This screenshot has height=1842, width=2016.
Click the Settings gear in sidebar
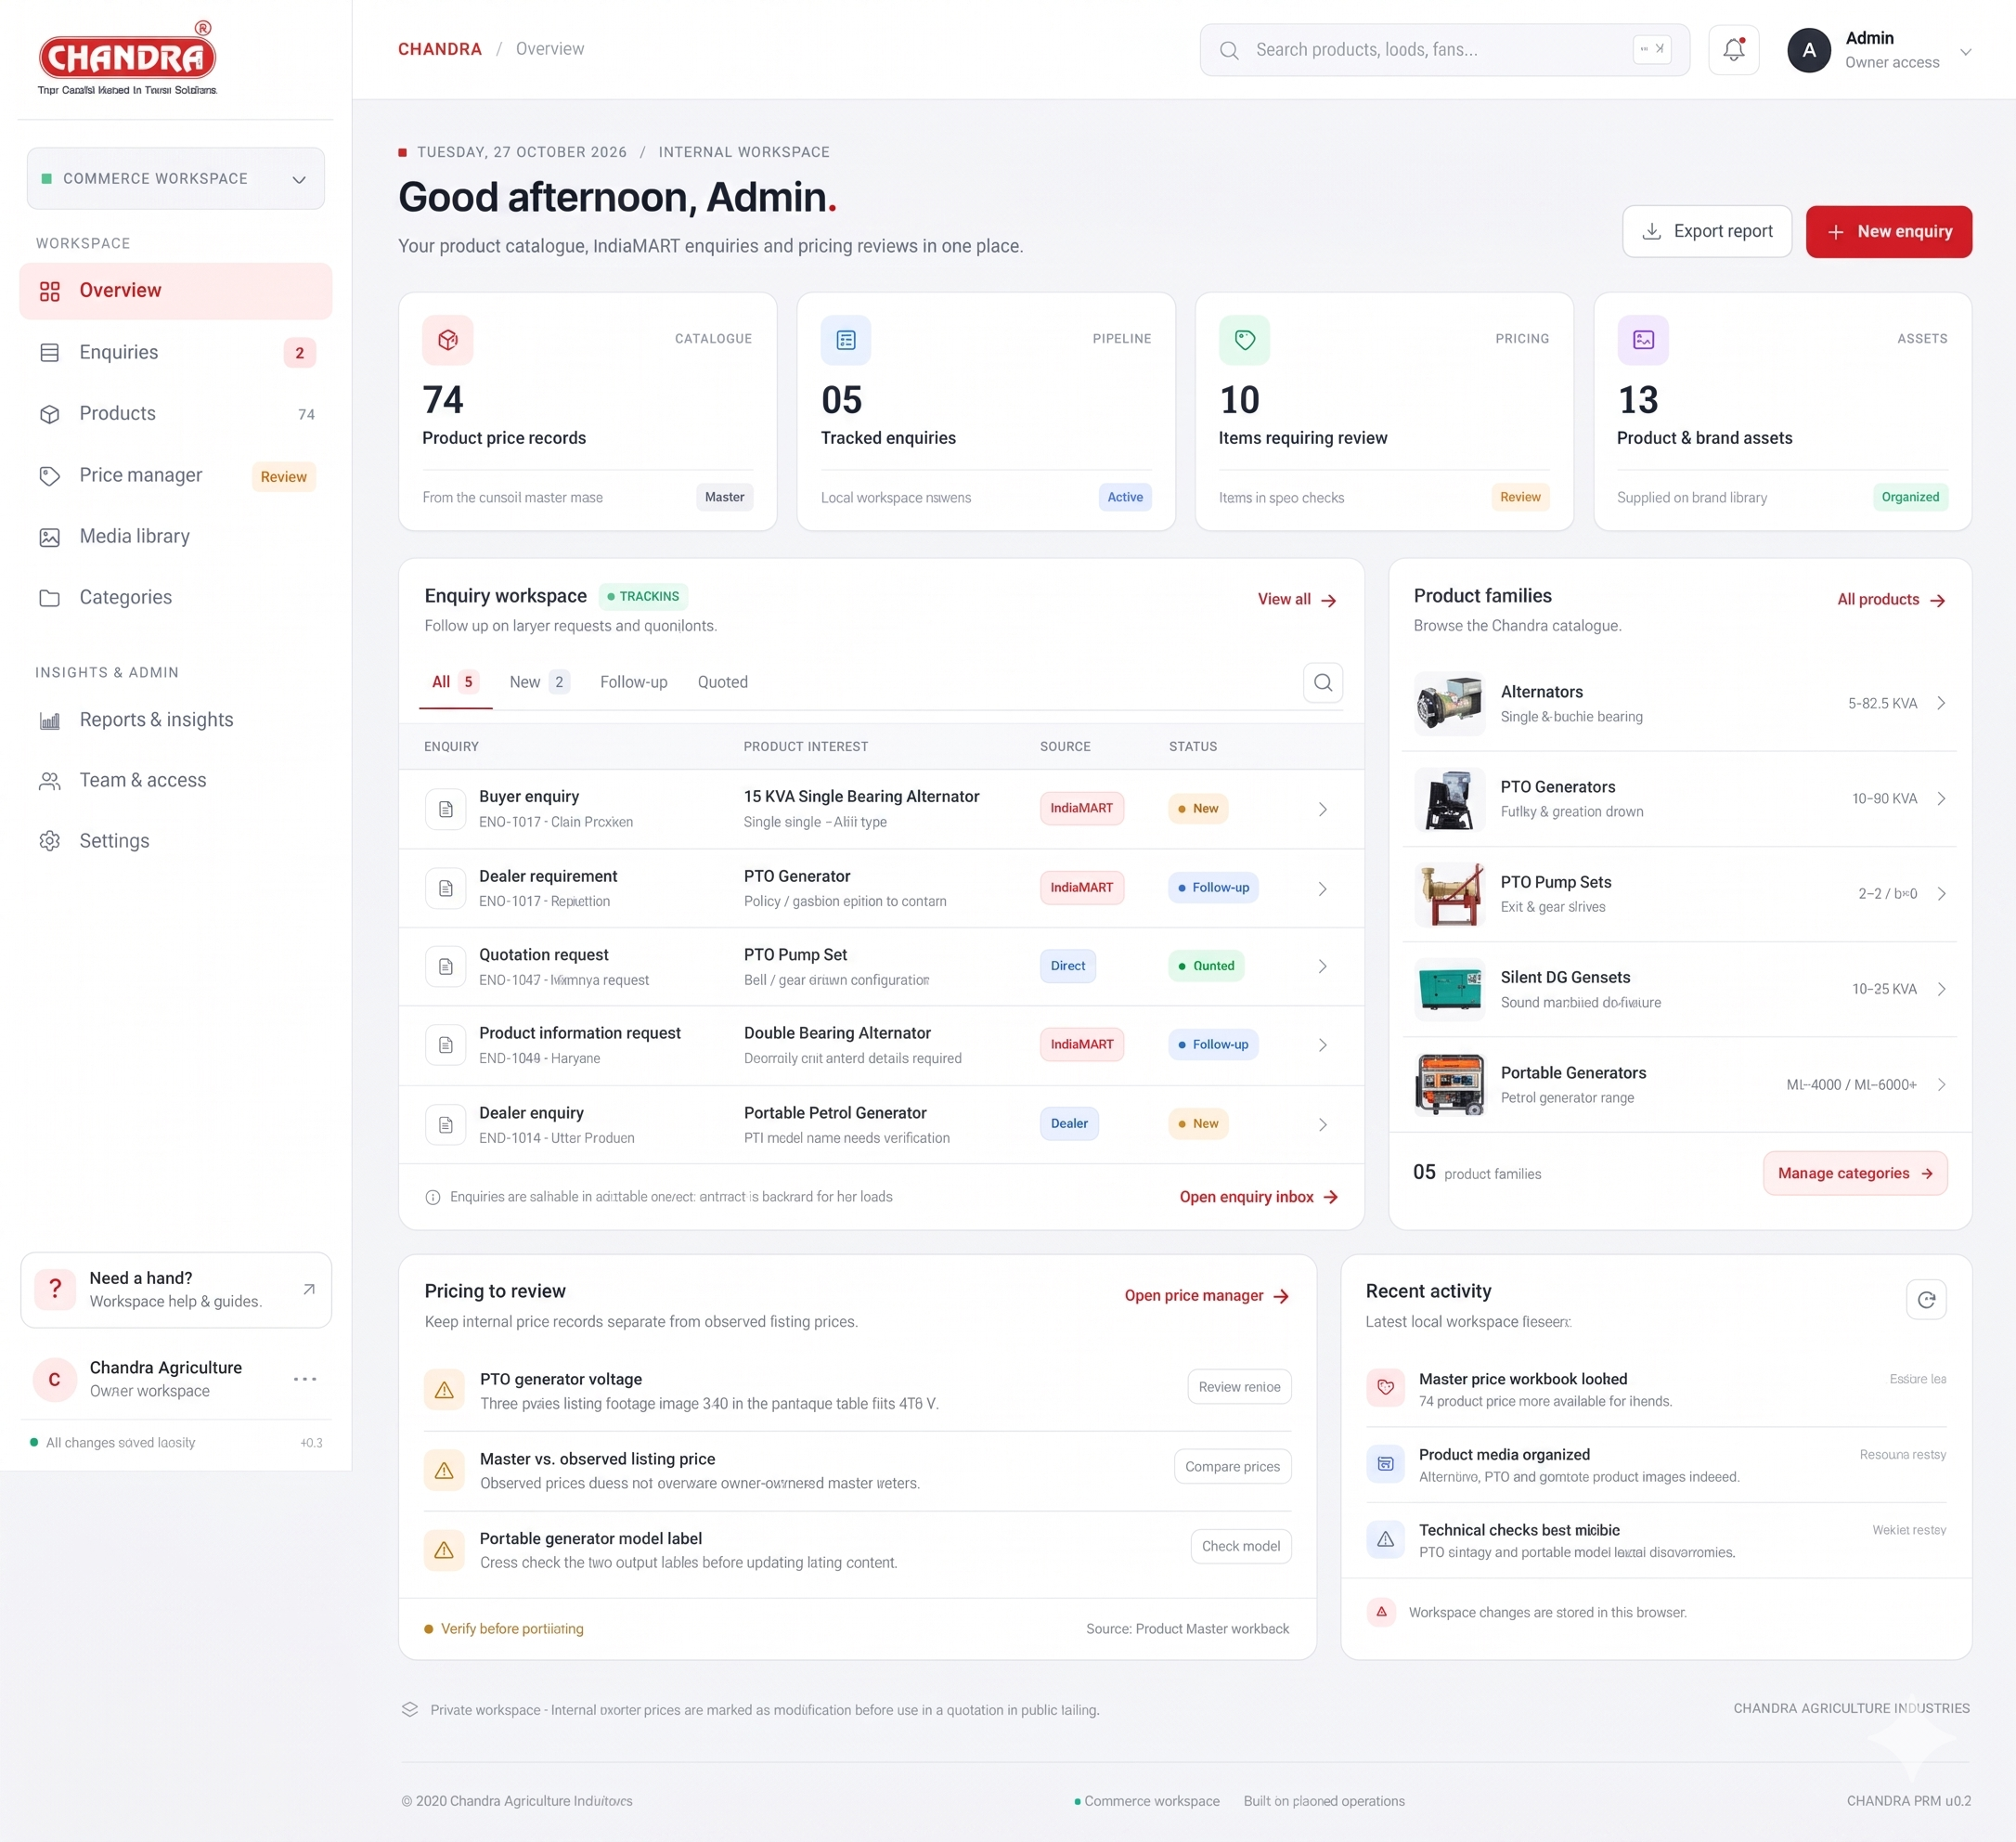click(50, 841)
